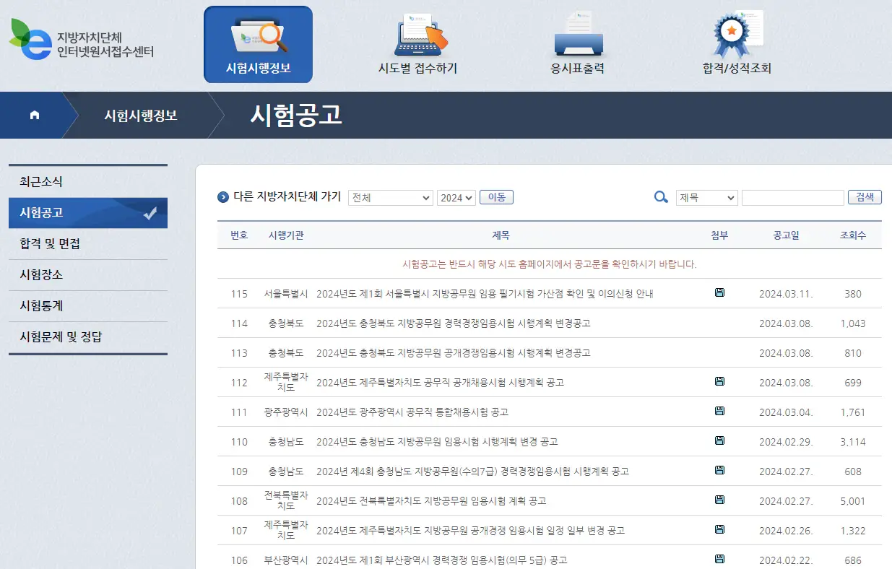Download attachment for 광주광역시 notice 111

tap(719, 412)
